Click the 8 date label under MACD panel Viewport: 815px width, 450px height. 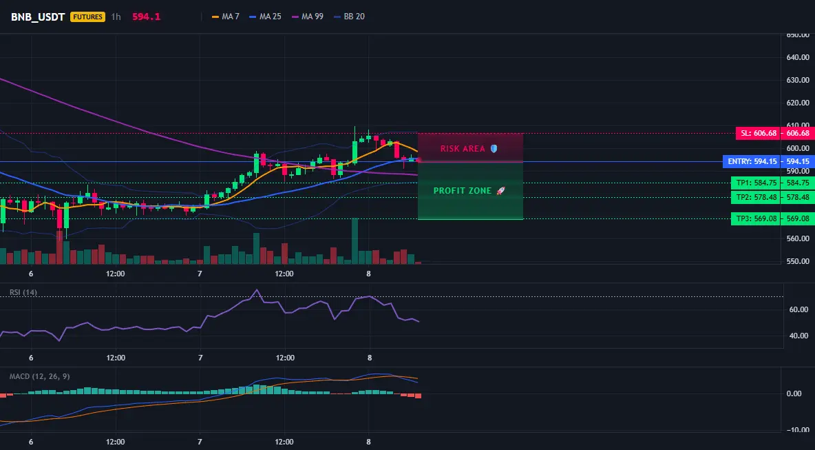[x=368, y=442]
